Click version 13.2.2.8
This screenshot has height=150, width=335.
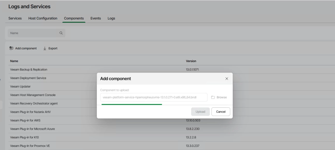[x=191, y=137]
